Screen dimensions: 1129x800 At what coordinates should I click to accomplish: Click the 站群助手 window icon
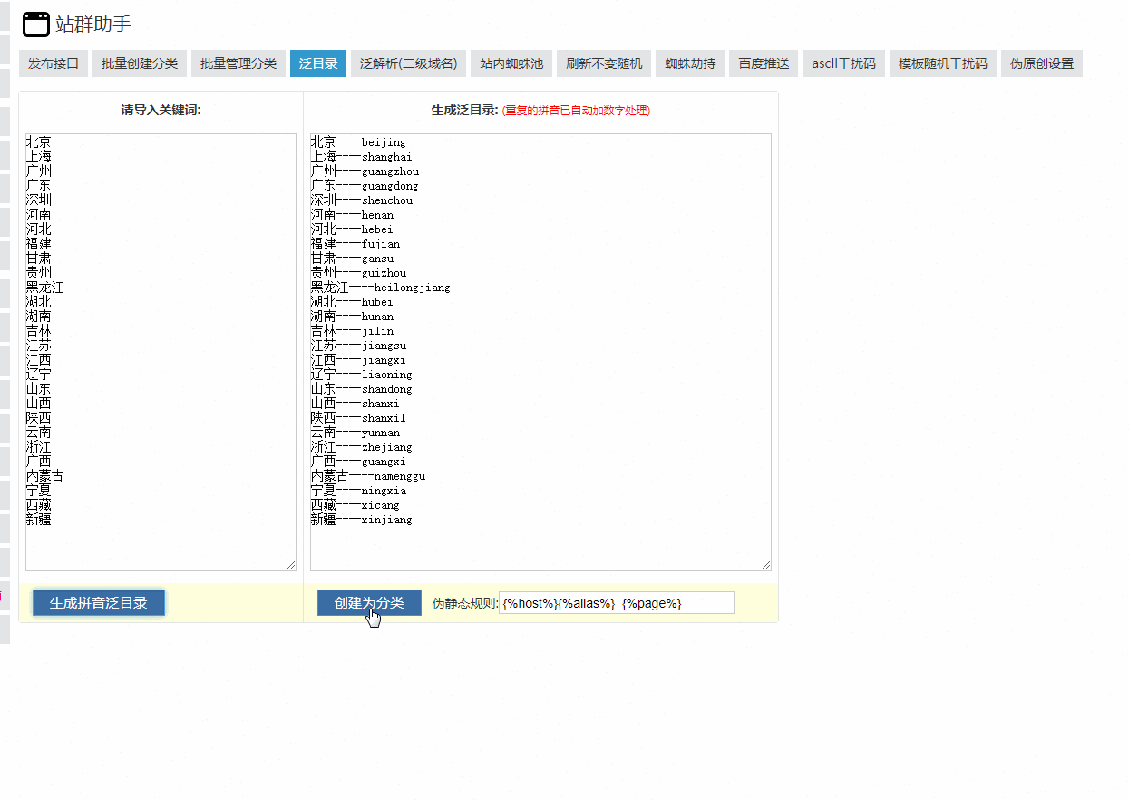click(36, 24)
